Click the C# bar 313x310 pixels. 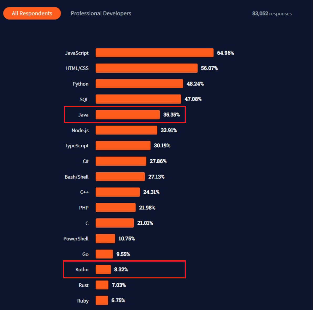pyautogui.click(x=121, y=161)
